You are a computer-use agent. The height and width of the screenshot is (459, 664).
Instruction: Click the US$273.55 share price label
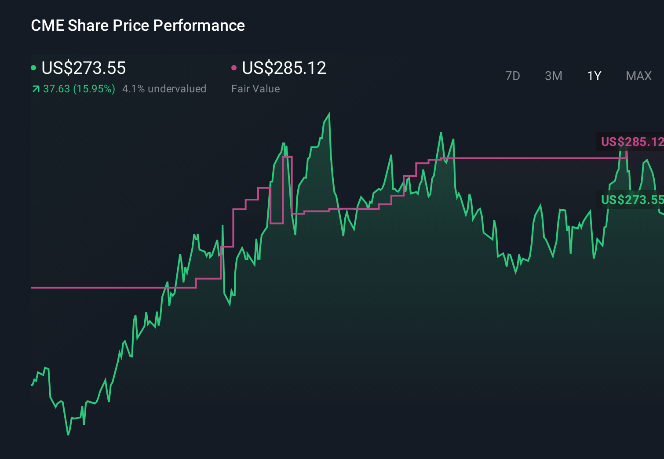(x=83, y=68)
